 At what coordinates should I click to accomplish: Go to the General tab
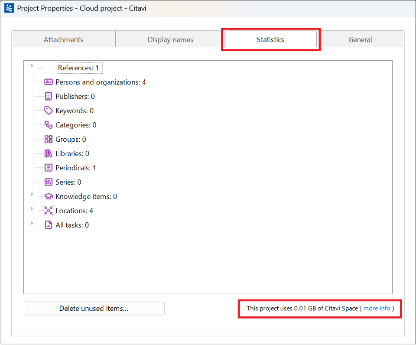click(x=360, y=39)
